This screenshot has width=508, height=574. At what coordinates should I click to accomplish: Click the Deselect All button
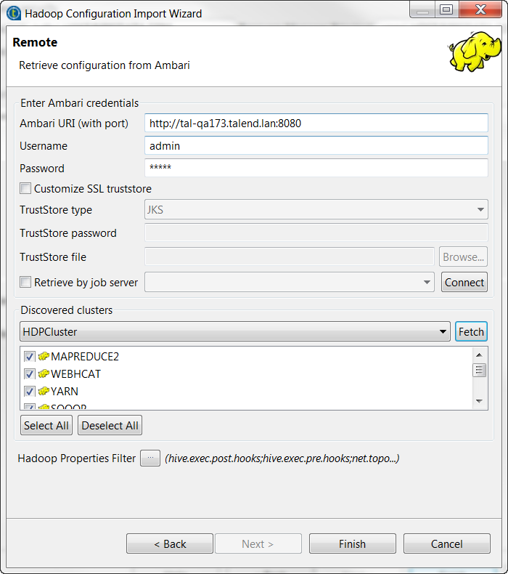coord(110,425)
